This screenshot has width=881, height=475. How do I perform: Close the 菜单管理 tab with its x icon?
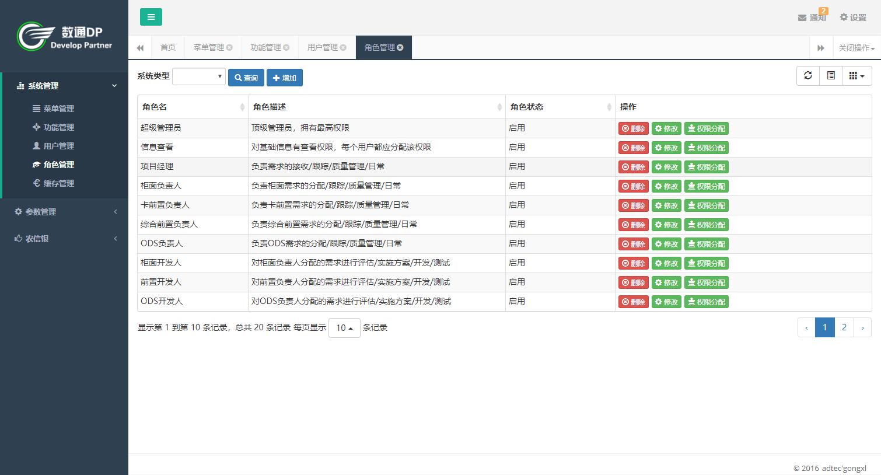coord(229,47)
